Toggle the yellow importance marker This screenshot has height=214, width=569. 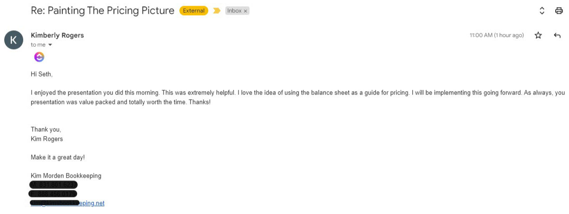[216, 11]
